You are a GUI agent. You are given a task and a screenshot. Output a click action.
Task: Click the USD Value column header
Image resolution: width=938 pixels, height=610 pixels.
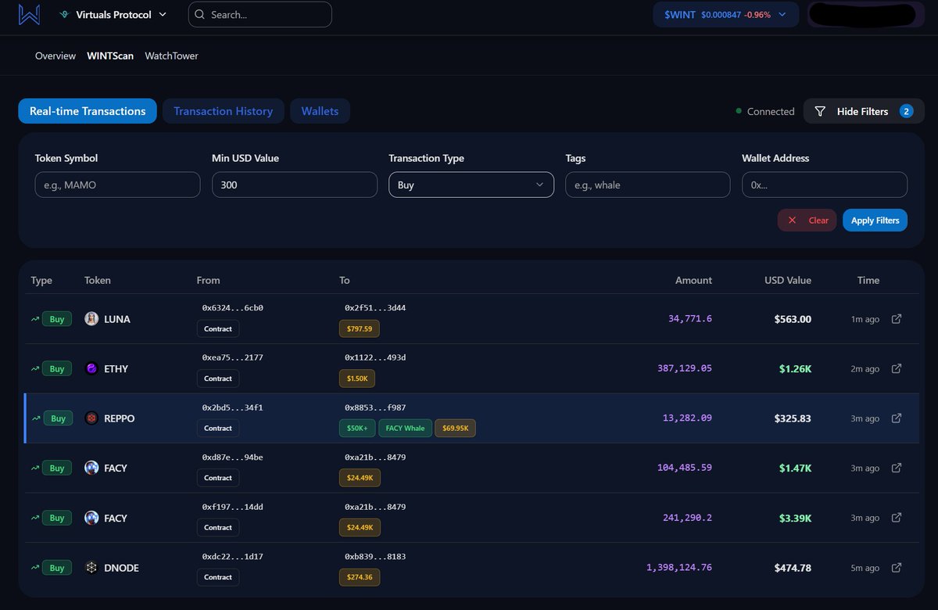tap(788, 280)
